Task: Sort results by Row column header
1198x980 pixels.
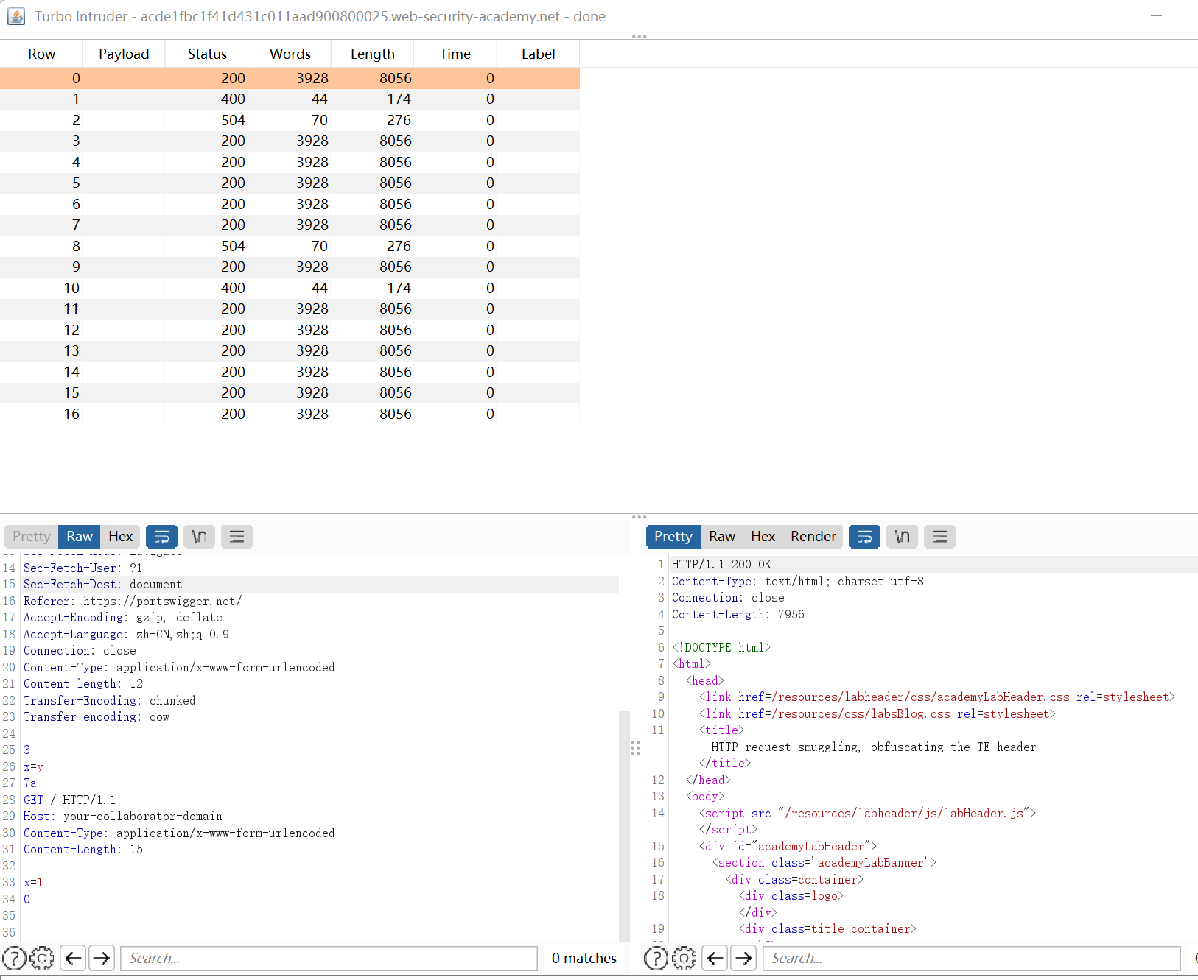Action: [x=41, y=54]
